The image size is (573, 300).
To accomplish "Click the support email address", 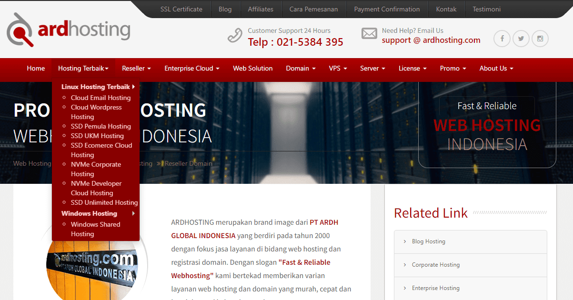I will point(431,40).
